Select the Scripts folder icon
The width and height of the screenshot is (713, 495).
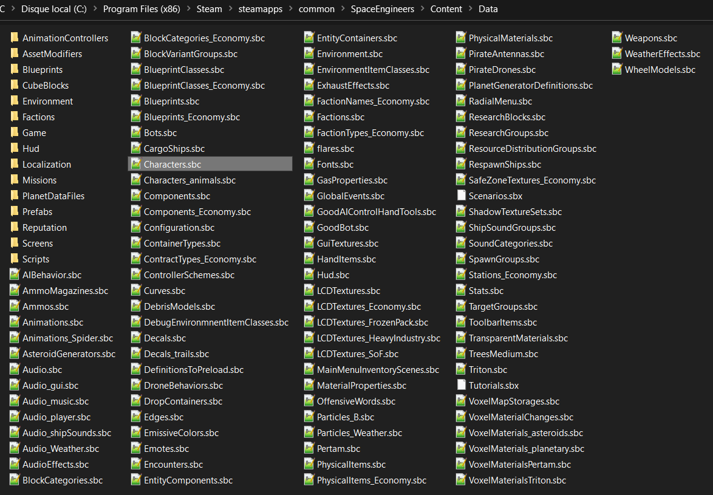coord(15,259)
